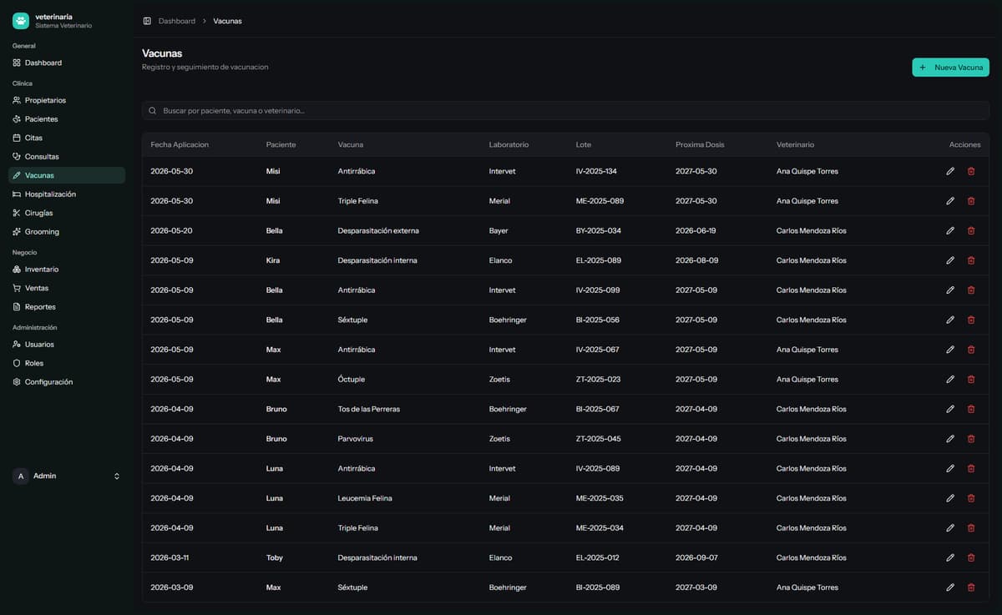This screenshot has height=615, width=1002.
Task: Click the Admin avatar letter A
Action: pos(21,476)
